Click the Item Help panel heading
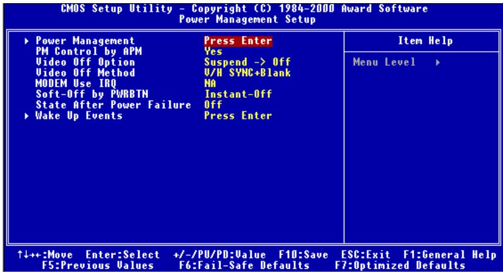Image resolution: width=503 pixels, height=272 pixels. pyautogui.click(x=425, y=41)
